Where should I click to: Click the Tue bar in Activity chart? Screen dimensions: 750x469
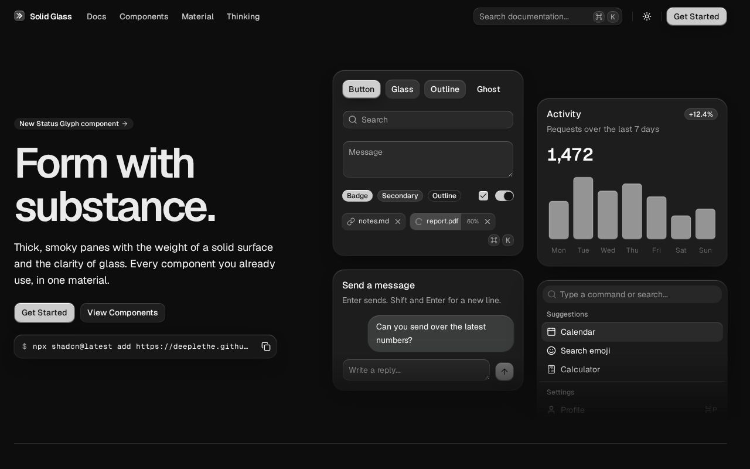click(x=584, y=208)
